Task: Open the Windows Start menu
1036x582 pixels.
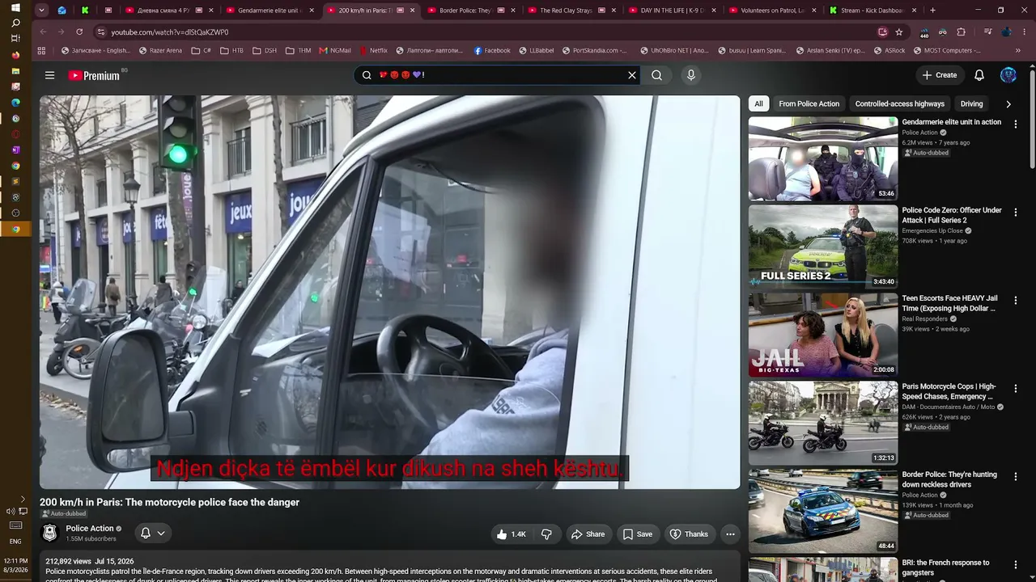Action: click(x=15, y=7)
